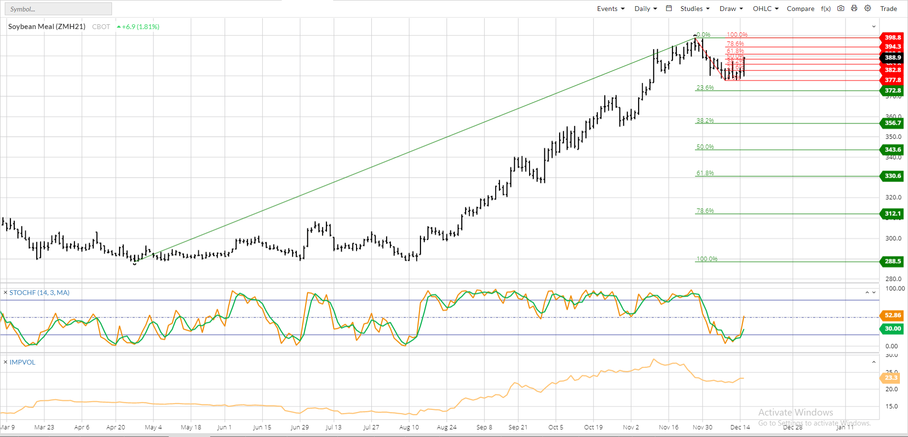Screen dimensions: 908x437
Task: Move STOCHF panel up with arrow
Action: click(x=867, y=293)
